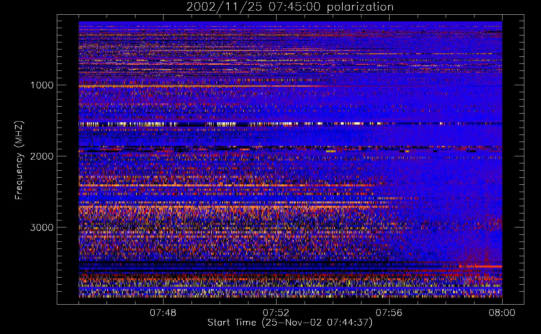Click the 07:52 time axis label
This screenshot has width=541, height=334.
tap(276, 313)
